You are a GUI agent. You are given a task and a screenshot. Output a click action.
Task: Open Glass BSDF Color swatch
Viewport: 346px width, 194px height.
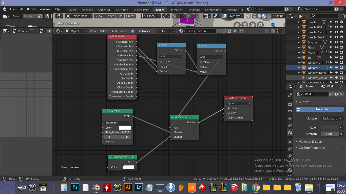pos(125,128)
